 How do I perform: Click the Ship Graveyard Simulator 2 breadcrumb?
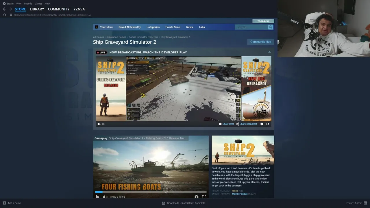pos(175,37)
